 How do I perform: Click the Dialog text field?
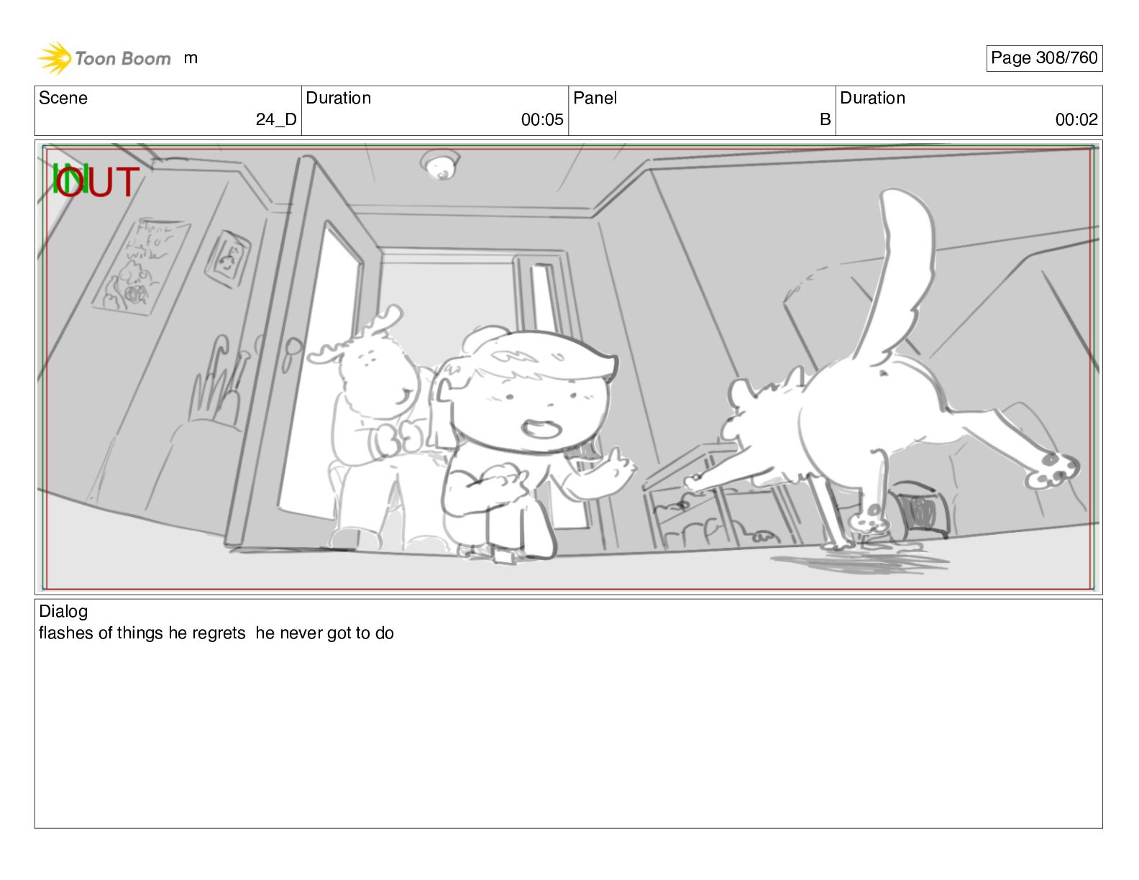point(568,713)
